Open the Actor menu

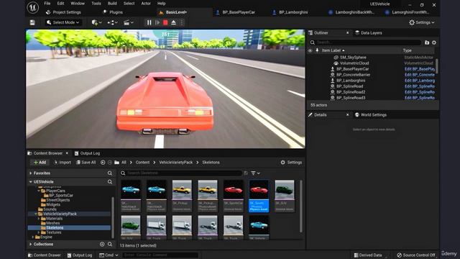click(146, 4)
